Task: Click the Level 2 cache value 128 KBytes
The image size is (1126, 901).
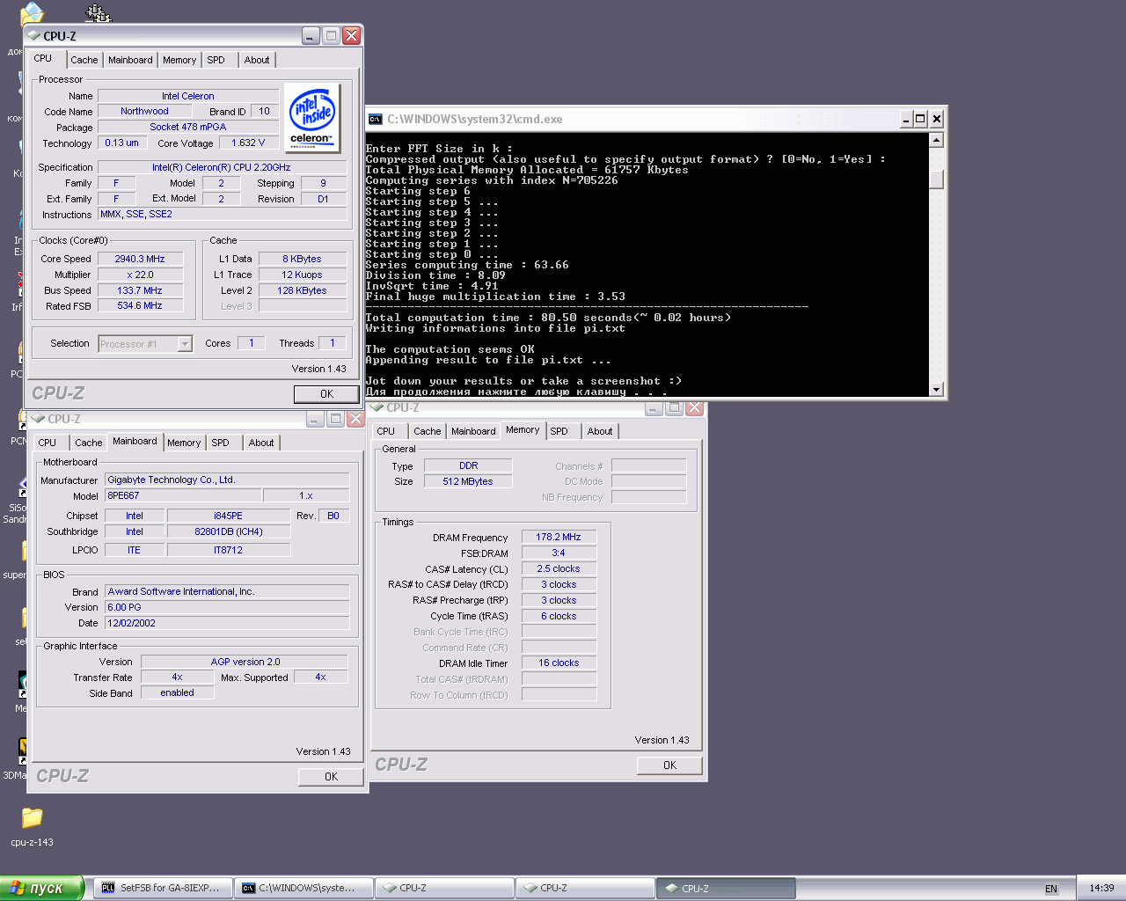Action: [x=302, y=290]
